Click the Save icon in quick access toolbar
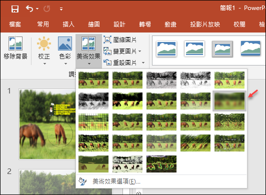This screenshot has height=195, width=266. pyautogui.click(x=15, y=8)
